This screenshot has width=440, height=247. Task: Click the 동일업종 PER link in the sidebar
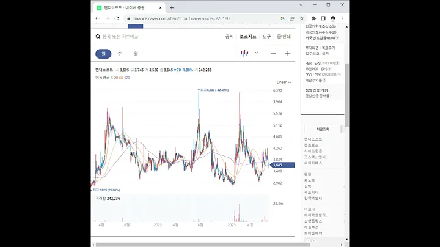(317, 90)
